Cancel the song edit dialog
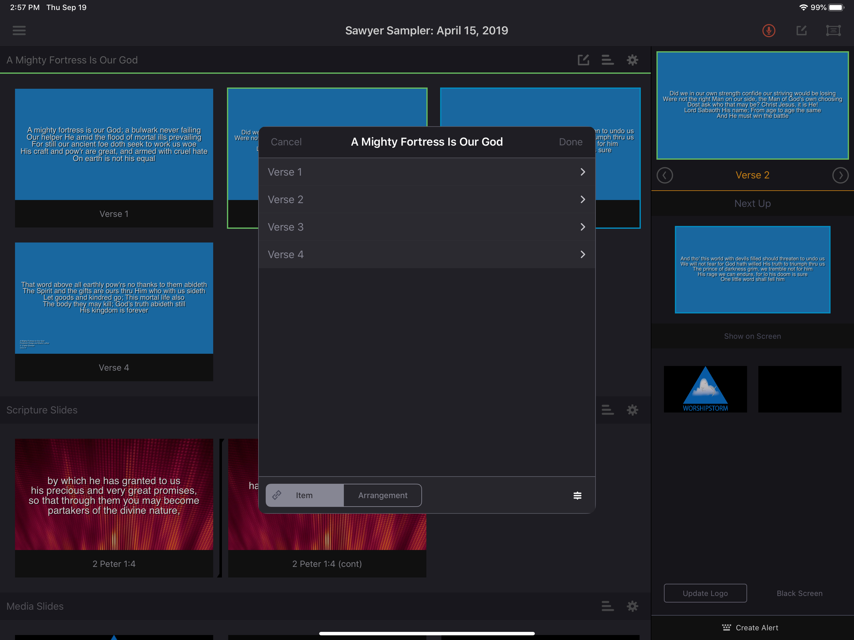The height and width of the screenshot is (640, 854). [286, 142]
